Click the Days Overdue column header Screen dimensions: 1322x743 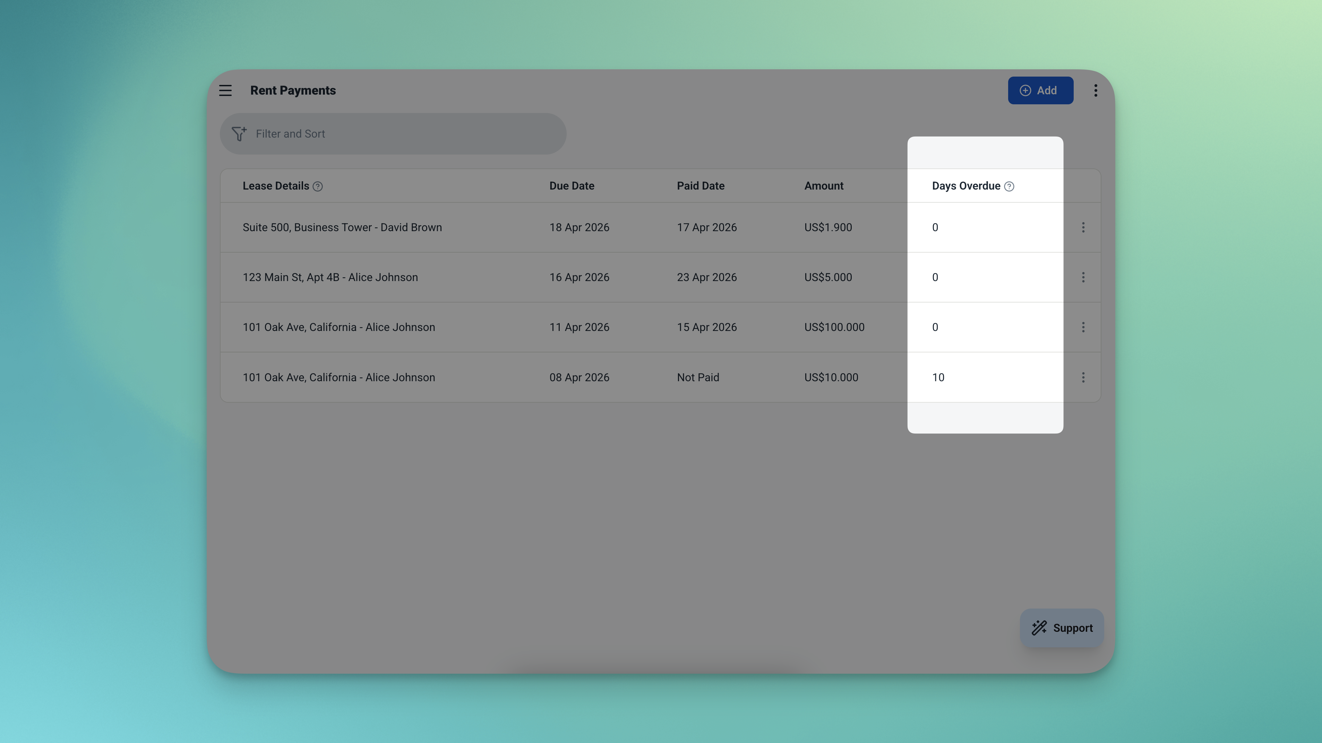pyautogui.click(x=966, y=186)
